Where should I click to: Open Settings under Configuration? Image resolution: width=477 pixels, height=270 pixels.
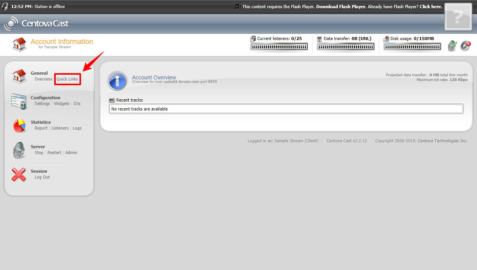tap(42, 103)
